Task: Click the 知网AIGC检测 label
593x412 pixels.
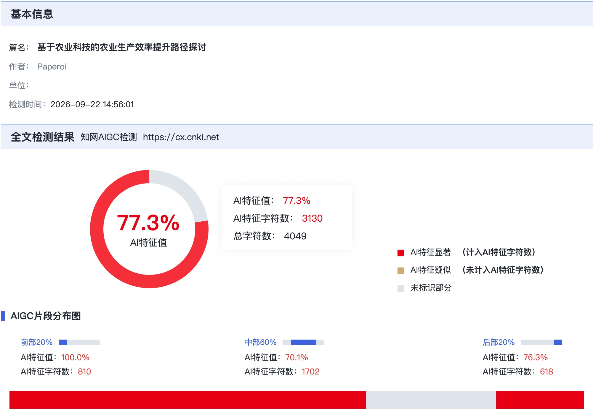Action: click(x=109, y=137)
